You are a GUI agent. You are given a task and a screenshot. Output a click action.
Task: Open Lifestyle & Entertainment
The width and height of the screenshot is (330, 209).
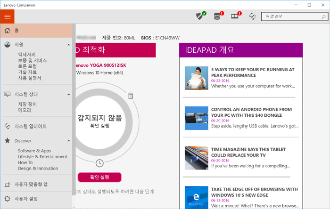pyautogui.click(x=42, y=157)
